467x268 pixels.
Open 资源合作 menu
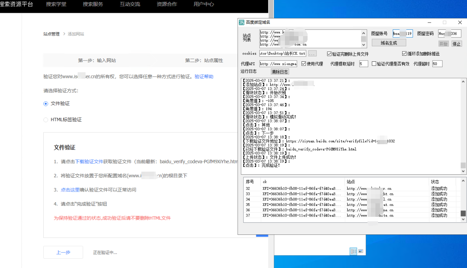click(167, 5)
